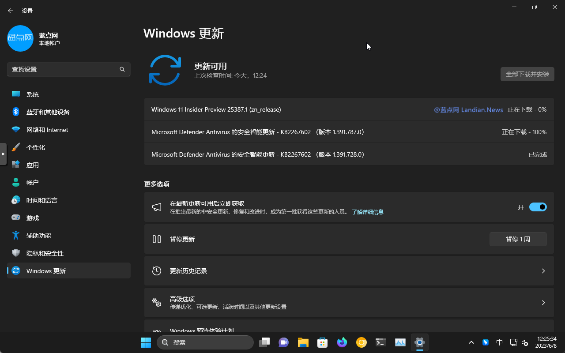The height and width of the screenshot is (353, 565).
Task: Select 帐户 in the sidebar
Action: point(69,183)
